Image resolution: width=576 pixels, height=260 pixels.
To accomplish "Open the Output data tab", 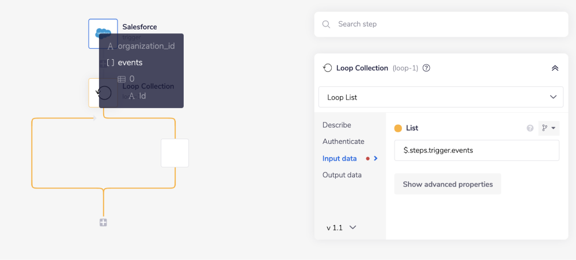I will click(x=342, y=175).
